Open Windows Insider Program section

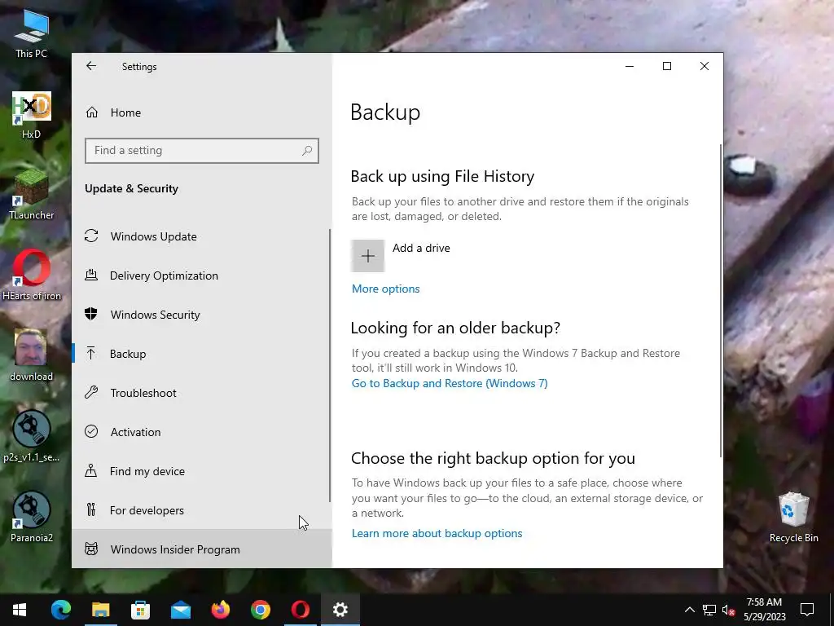point(202,549)
